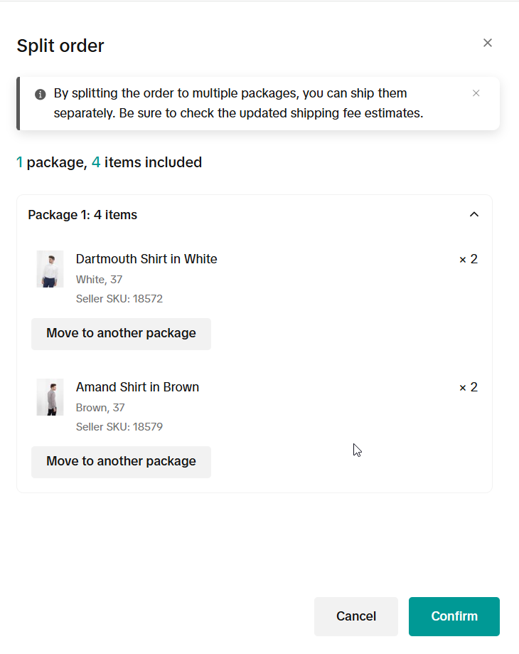Click the Amand Shirt × 2 quantity
519x654 pixels.
pos(469,387)
